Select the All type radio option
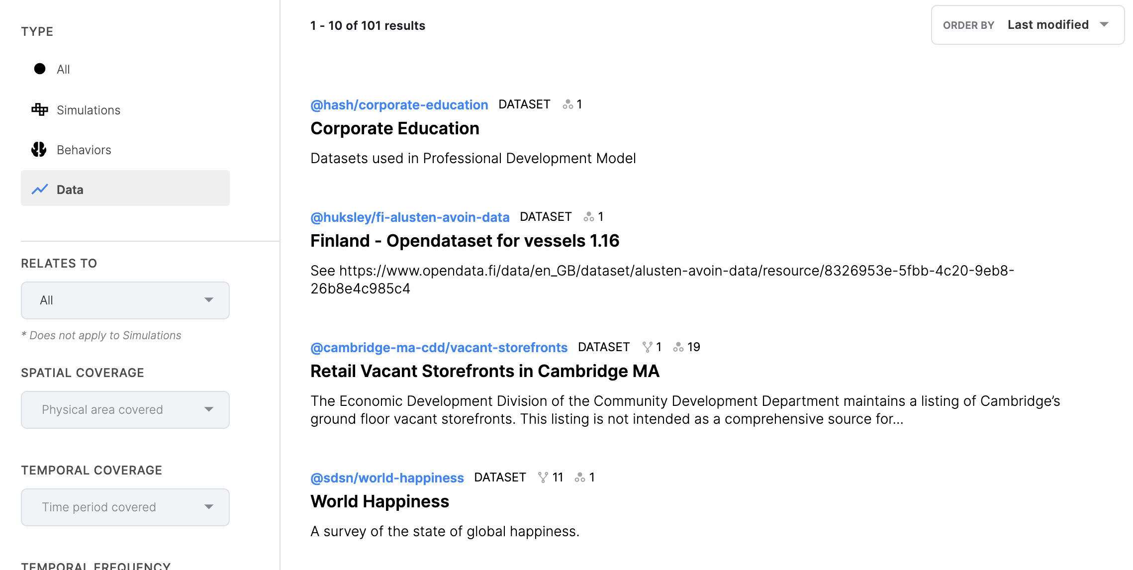The width and height of the screenshot is (1133, 570). pyautogui.click(x=40, y=69)
